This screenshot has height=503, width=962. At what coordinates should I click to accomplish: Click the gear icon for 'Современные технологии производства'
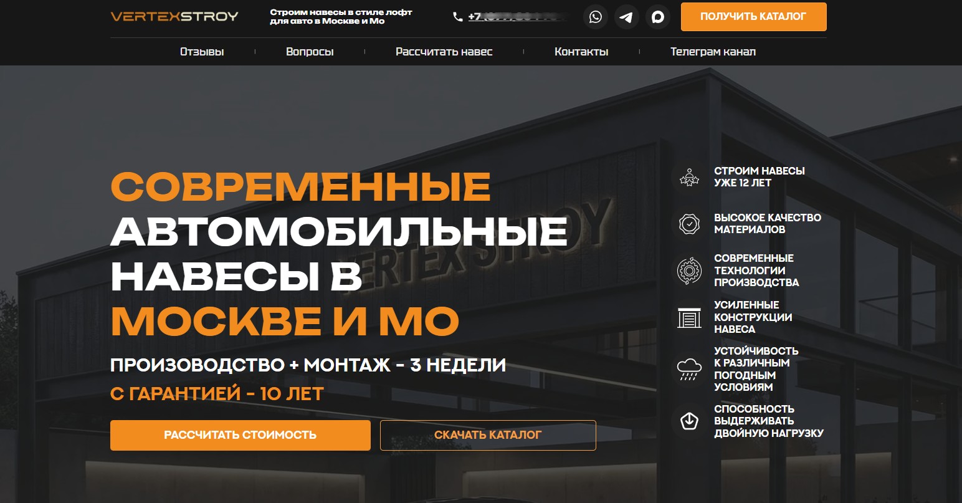tap(689, 271)
